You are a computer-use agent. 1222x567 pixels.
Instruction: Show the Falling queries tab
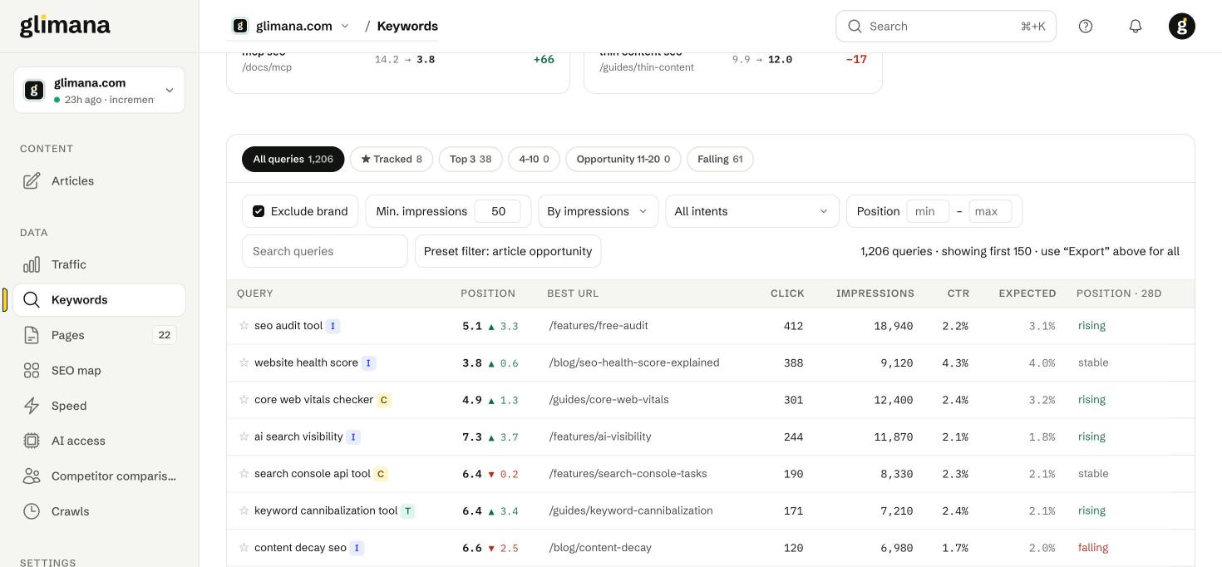tap(720, 160)
